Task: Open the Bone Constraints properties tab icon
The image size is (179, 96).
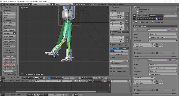Action: pyautogui.click(x=157, y=19)
